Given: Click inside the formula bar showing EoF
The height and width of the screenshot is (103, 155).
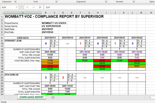Looking at the screenshot, I should (99, 7).
